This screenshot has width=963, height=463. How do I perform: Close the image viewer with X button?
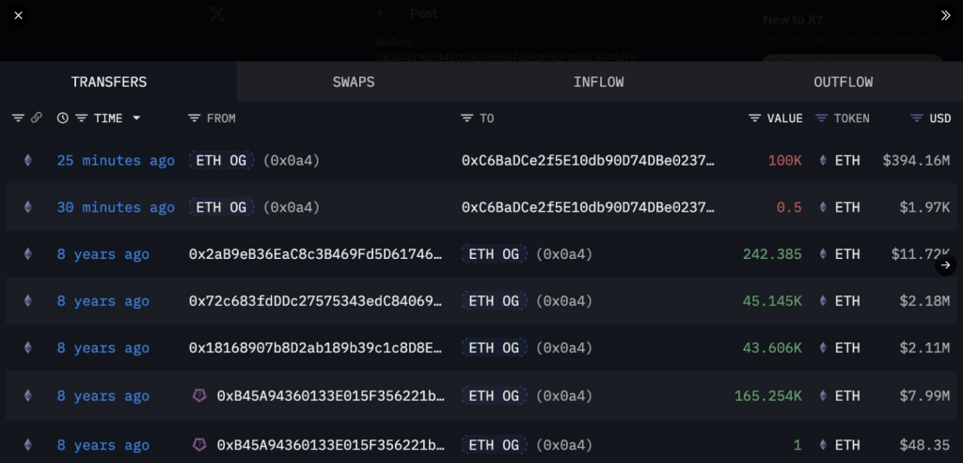[18, 15]
